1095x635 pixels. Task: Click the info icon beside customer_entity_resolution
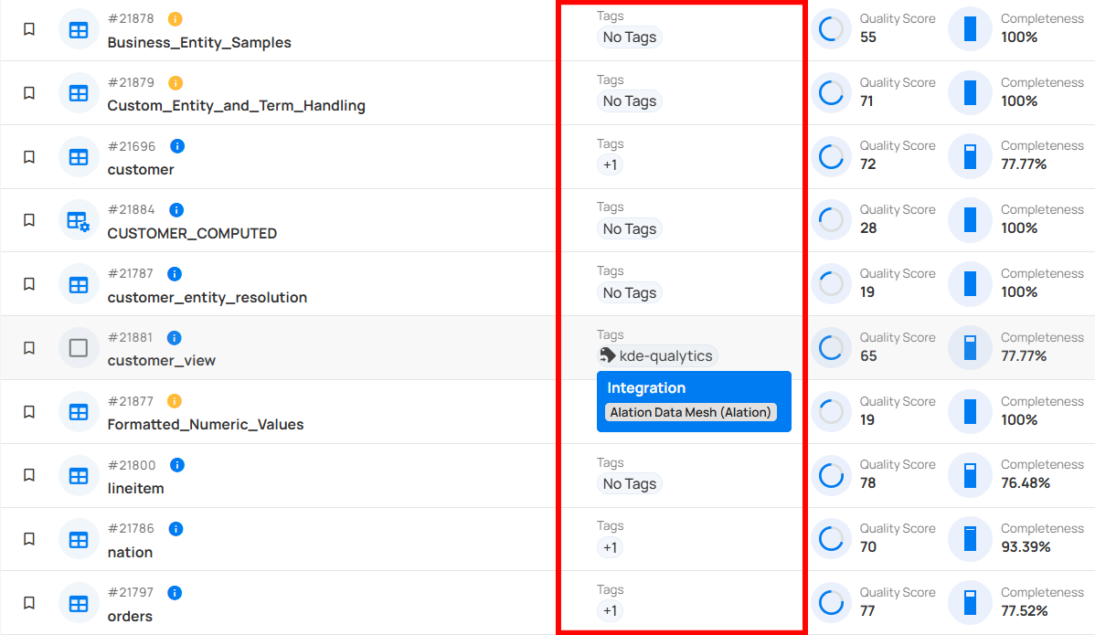(x=174, y=273)
